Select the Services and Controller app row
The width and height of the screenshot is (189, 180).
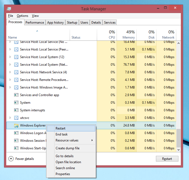click(x=91, y=95)
